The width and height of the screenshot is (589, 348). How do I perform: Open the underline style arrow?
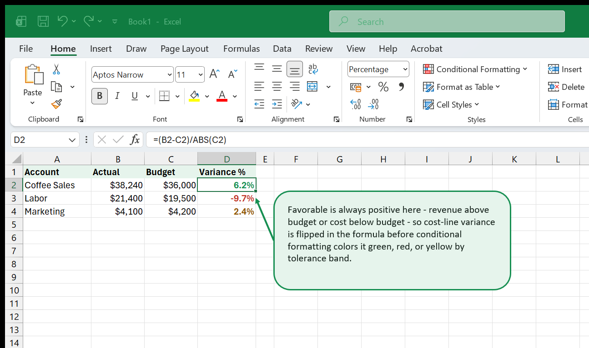[x=147, y=96]
